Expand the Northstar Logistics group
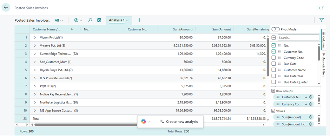This screenshot has height=138, width=330. coord(35,102)
